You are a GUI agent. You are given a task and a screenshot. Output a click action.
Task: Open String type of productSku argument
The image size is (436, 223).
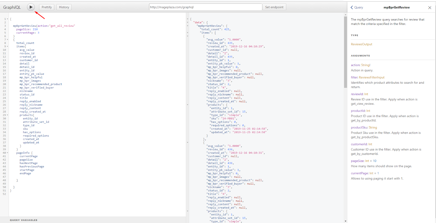(373, 127)
